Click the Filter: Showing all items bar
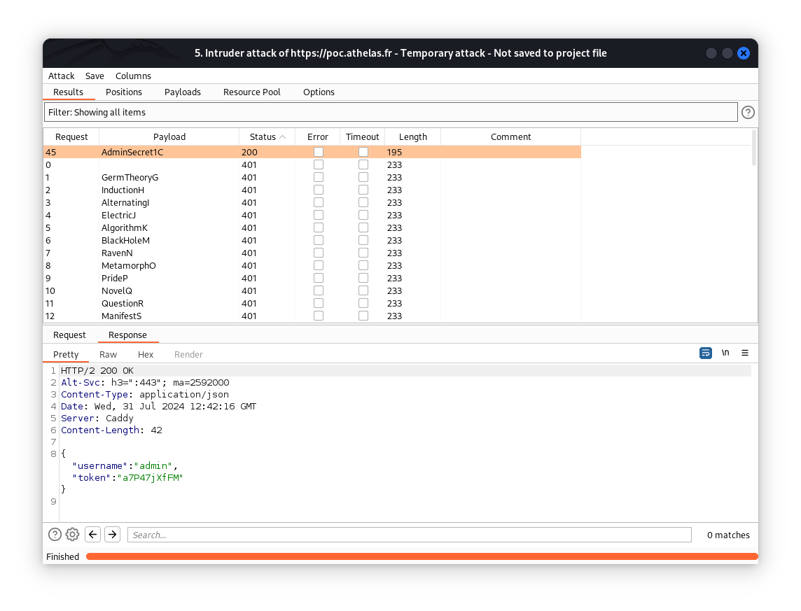This screenshot has height=611, width=801. point(391,112)
